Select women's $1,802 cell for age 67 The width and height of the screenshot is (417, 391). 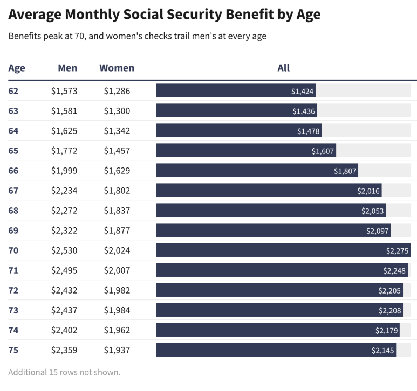117,191
